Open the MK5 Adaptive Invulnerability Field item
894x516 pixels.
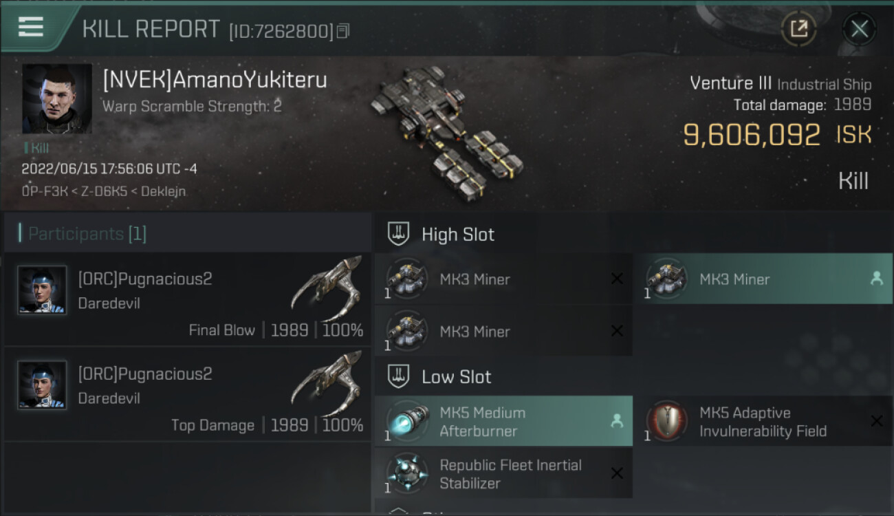(x=763, y=421)
